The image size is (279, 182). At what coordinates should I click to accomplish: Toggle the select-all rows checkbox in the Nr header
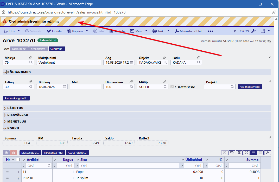coord(18,160)
